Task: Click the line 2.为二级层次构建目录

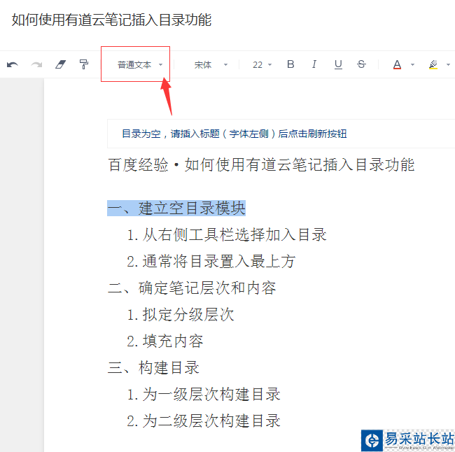Action: pyautogui.click(x=204, y=421)
